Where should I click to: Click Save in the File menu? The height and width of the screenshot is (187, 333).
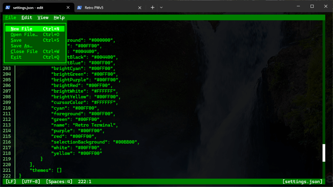pyautogui.click(x=35, y=40)
